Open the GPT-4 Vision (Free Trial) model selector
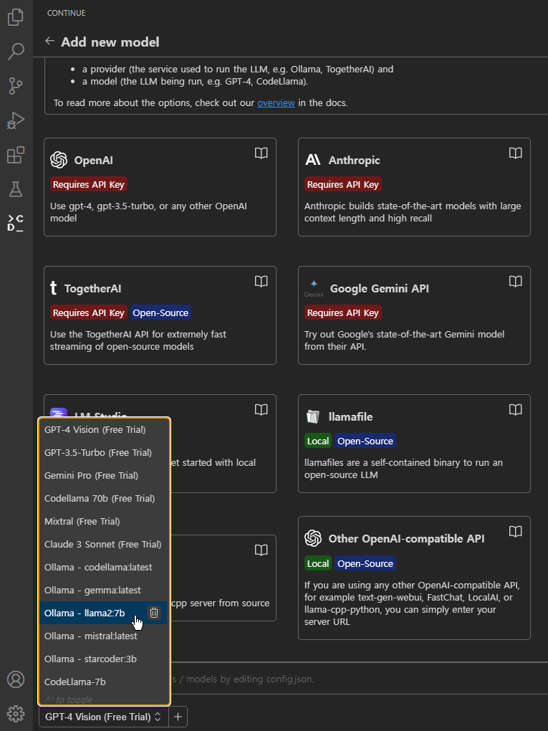The height and width of the screenshot is (731, 548). pos(103,717)
